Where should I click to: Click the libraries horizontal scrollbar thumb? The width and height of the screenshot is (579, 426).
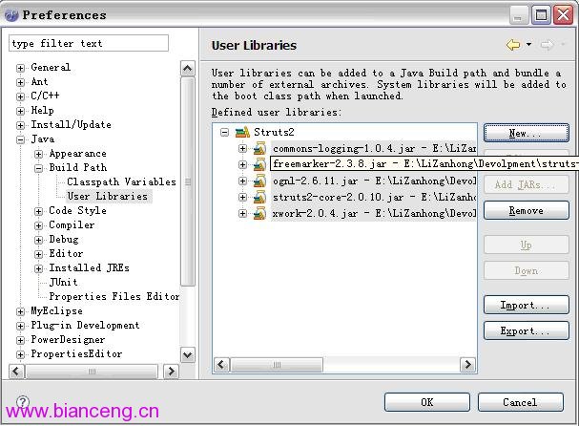277,365
